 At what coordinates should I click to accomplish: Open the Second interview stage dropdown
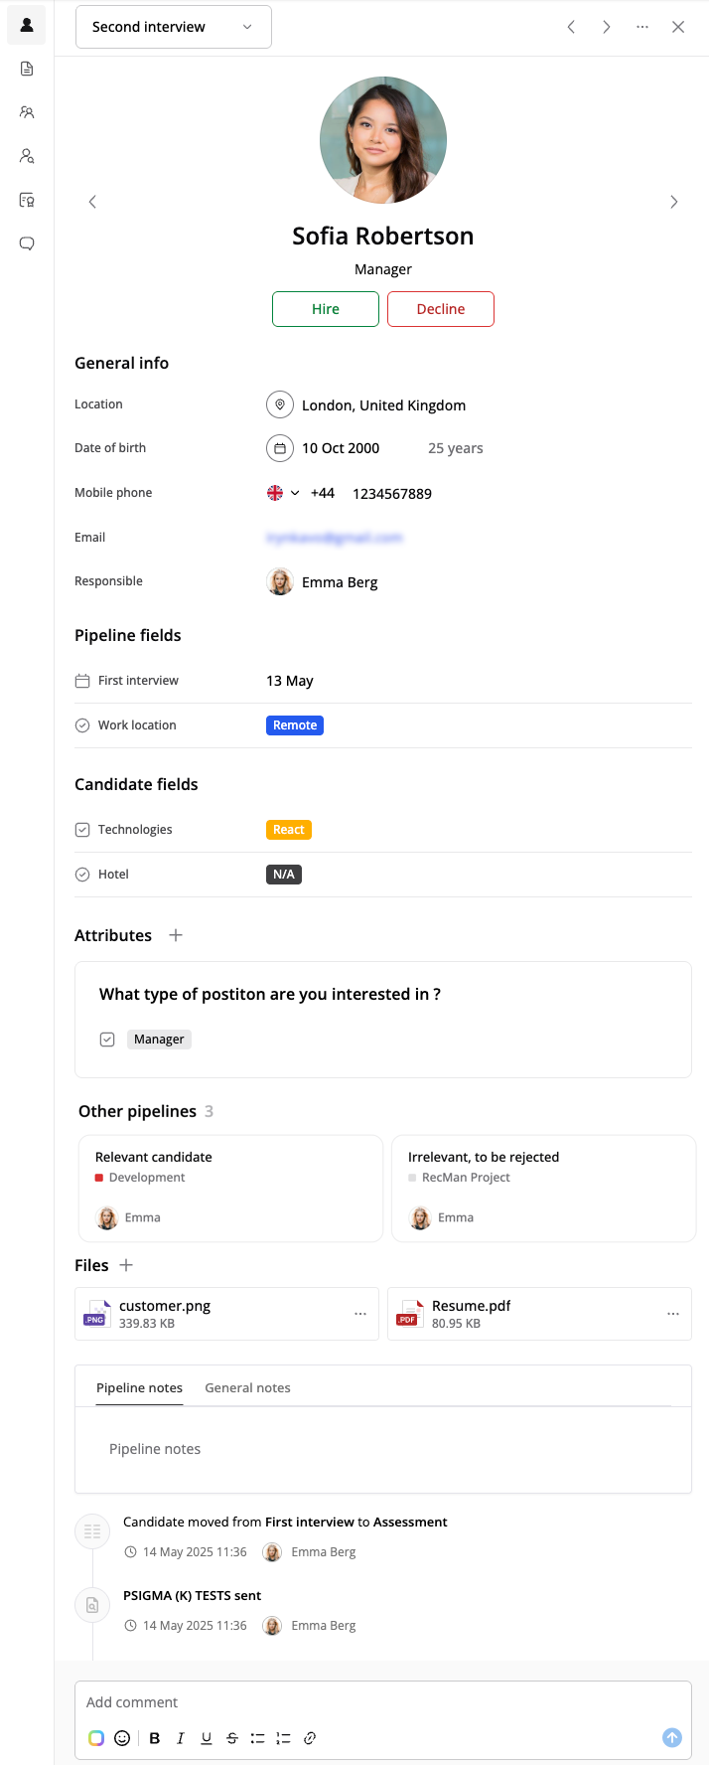click(174, 27)
